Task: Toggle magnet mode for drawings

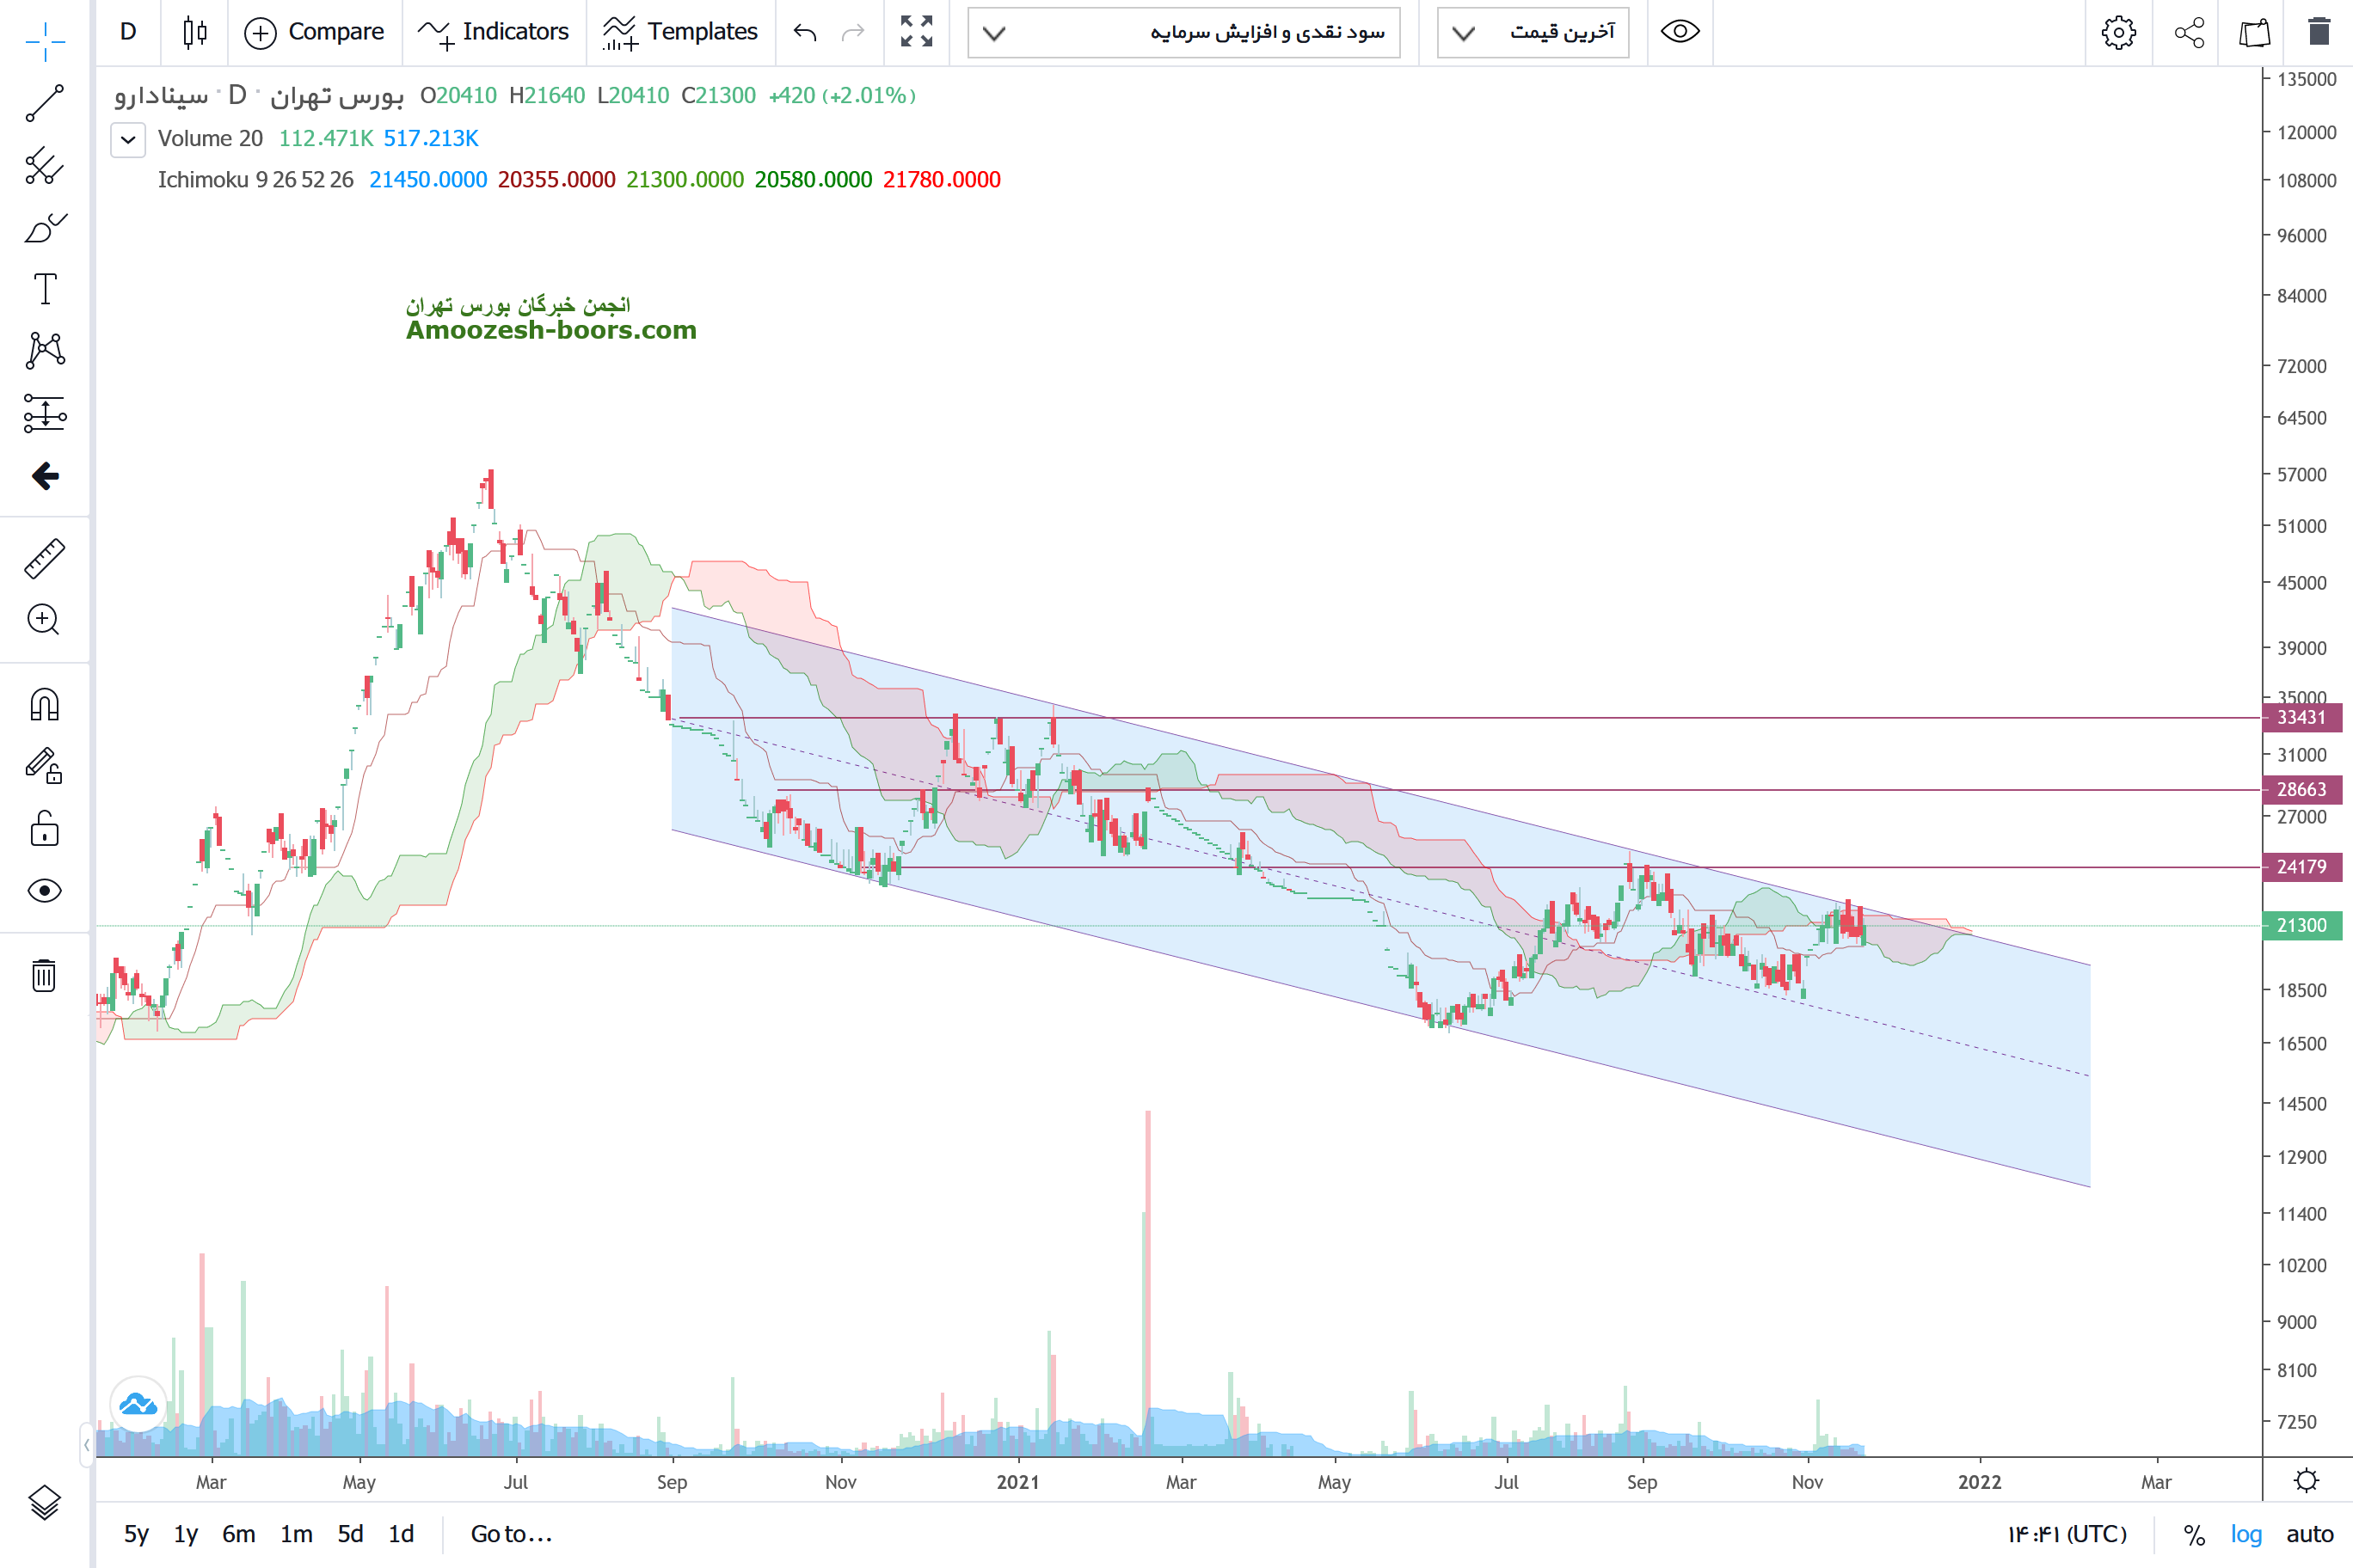Action: coord(45,705)
